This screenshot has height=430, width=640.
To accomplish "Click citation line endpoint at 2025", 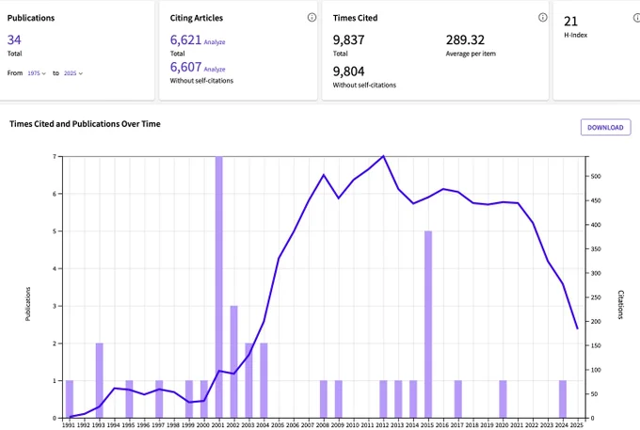I will click(x=578, y=328).
